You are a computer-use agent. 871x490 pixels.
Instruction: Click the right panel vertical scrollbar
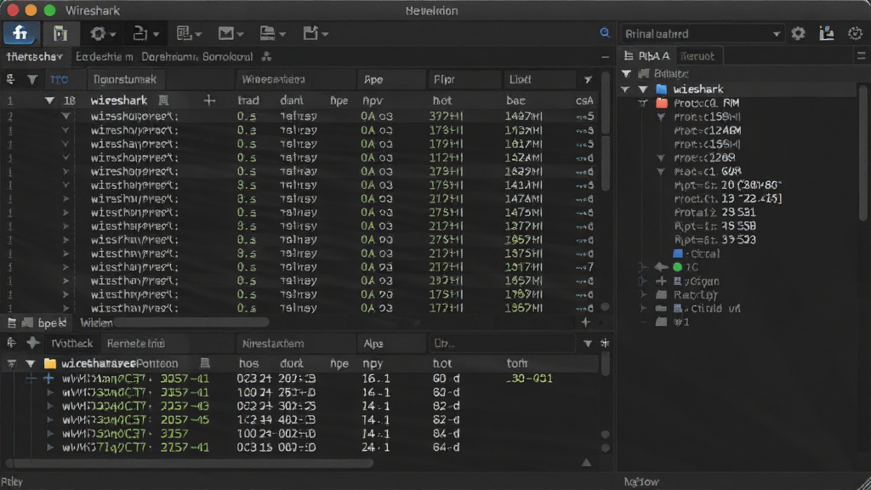(863, 153)
